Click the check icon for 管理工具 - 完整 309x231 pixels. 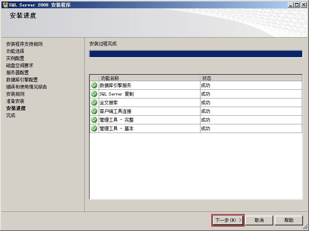94,120
